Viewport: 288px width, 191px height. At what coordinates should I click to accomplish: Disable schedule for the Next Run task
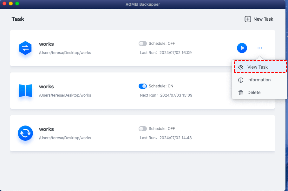click(142, 86)
